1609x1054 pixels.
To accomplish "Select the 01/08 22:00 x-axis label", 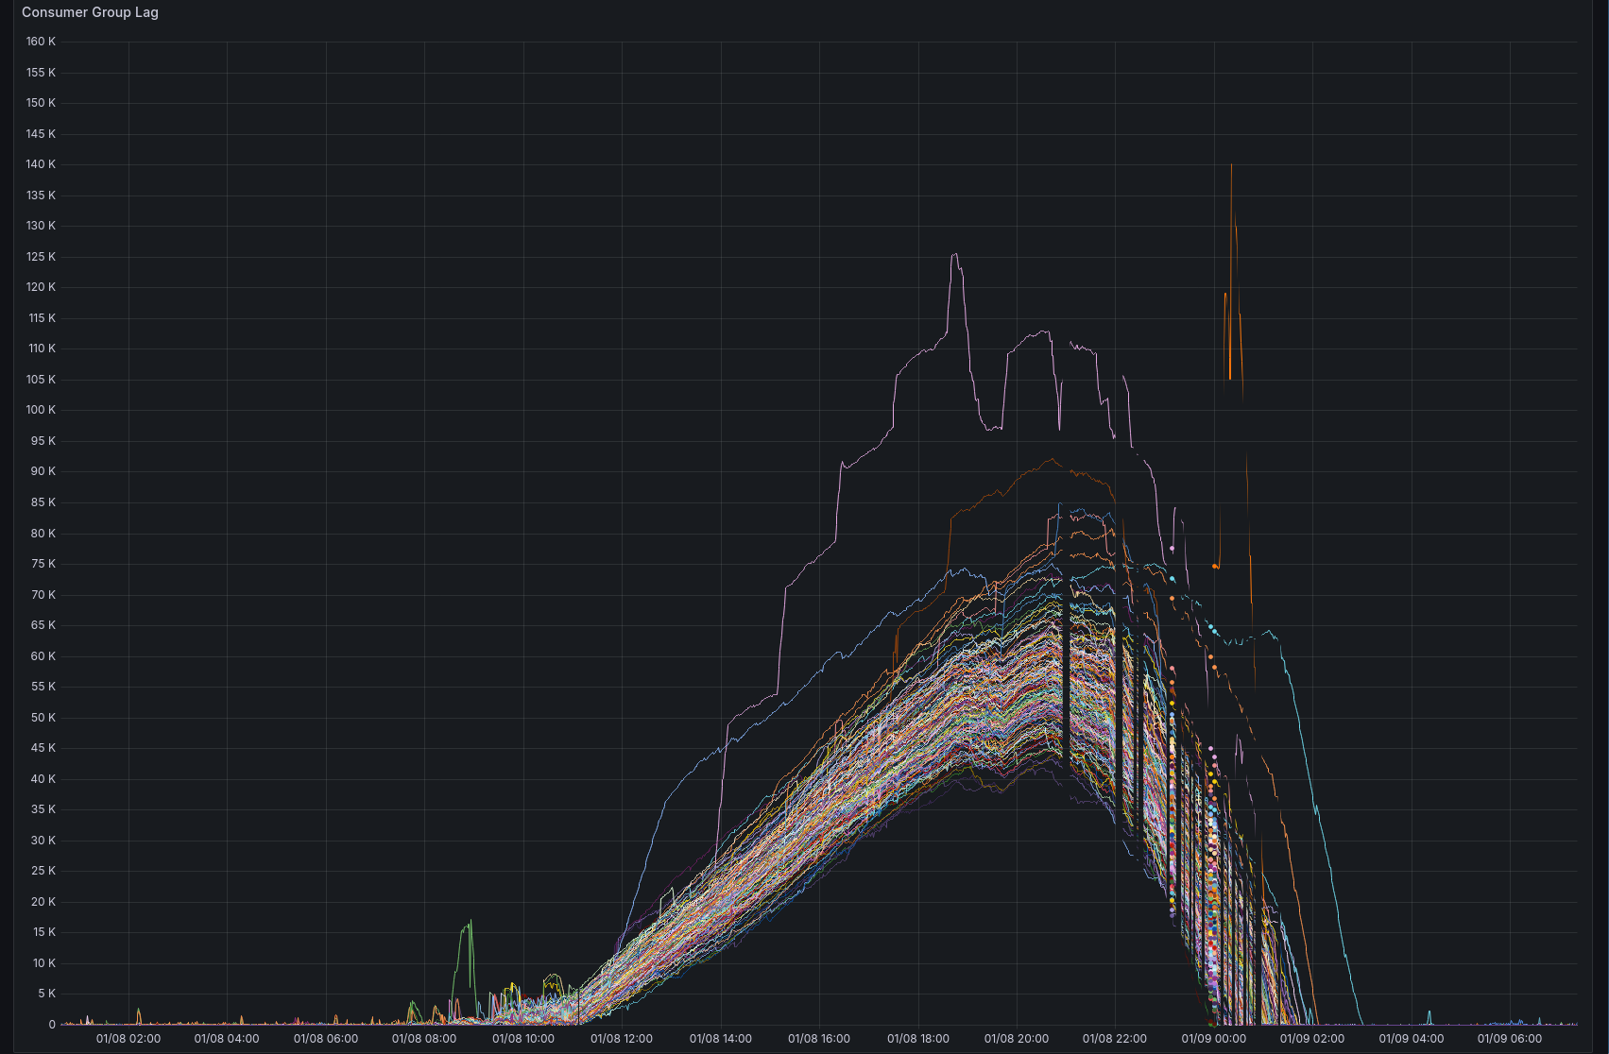I will click(1115, 1039).
